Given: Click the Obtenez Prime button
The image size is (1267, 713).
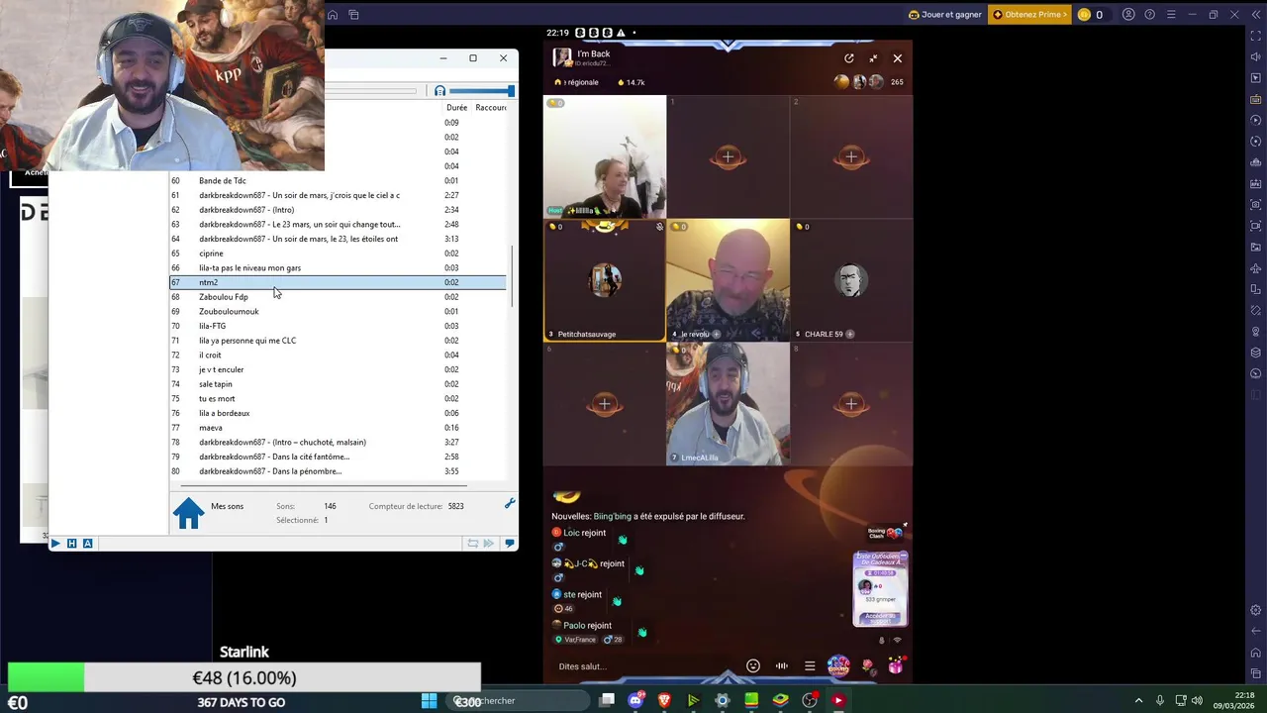Looking at the screenshot, I should click(1030, 15).
